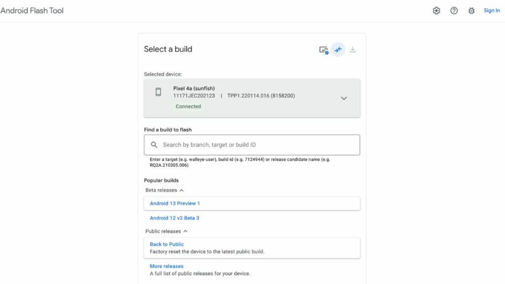
Task: Open the help icon
Action: [454, 10]
